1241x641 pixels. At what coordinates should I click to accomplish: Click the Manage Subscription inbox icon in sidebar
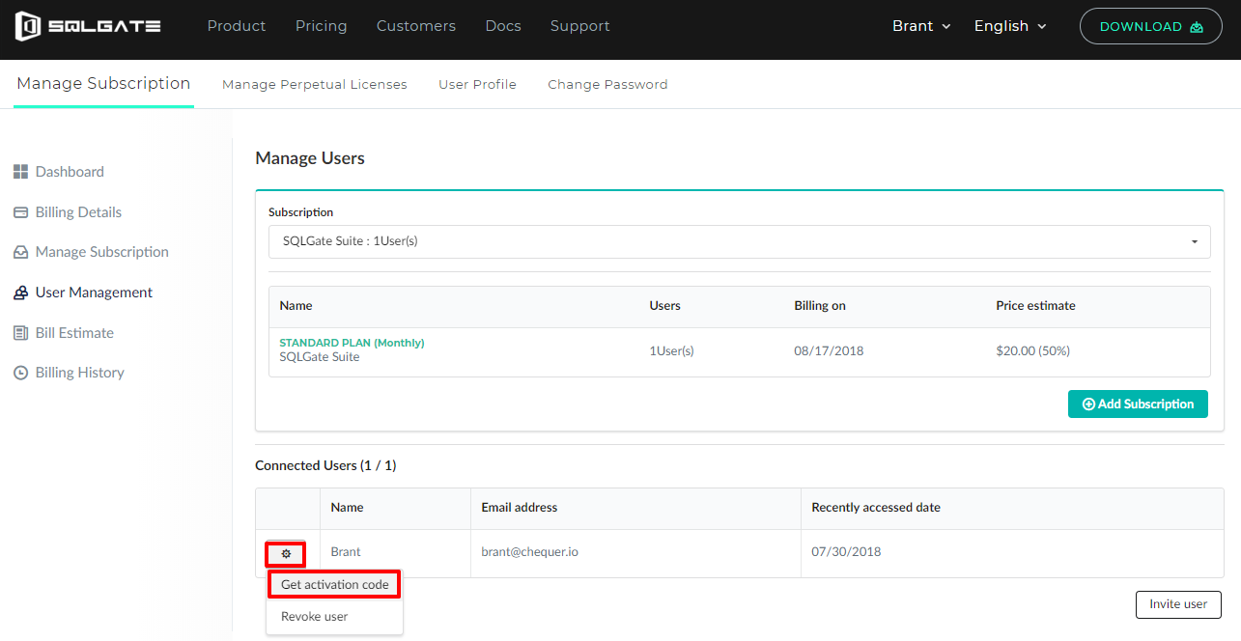tap(20, 252)
